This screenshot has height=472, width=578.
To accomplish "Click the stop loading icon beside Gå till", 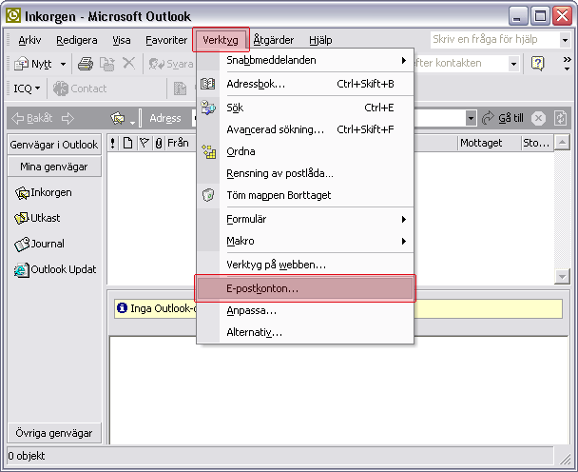I will click(538, 118).
